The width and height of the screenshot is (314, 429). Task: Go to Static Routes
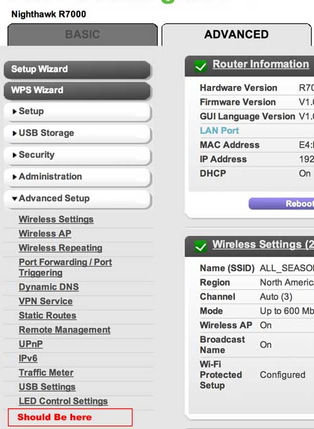coord(47,315)
